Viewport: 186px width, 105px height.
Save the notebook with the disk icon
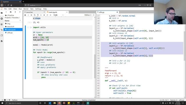pyautogui.click(x=25, y=15)
